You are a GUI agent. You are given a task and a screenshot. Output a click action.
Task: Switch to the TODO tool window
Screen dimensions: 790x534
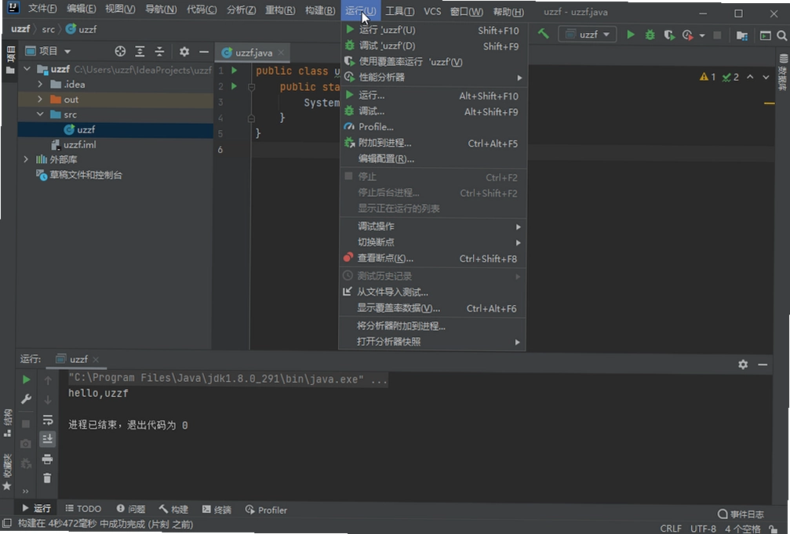click(83, 509)
